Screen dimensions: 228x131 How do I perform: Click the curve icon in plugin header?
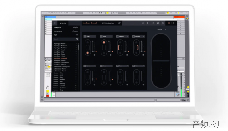point(153,23)
